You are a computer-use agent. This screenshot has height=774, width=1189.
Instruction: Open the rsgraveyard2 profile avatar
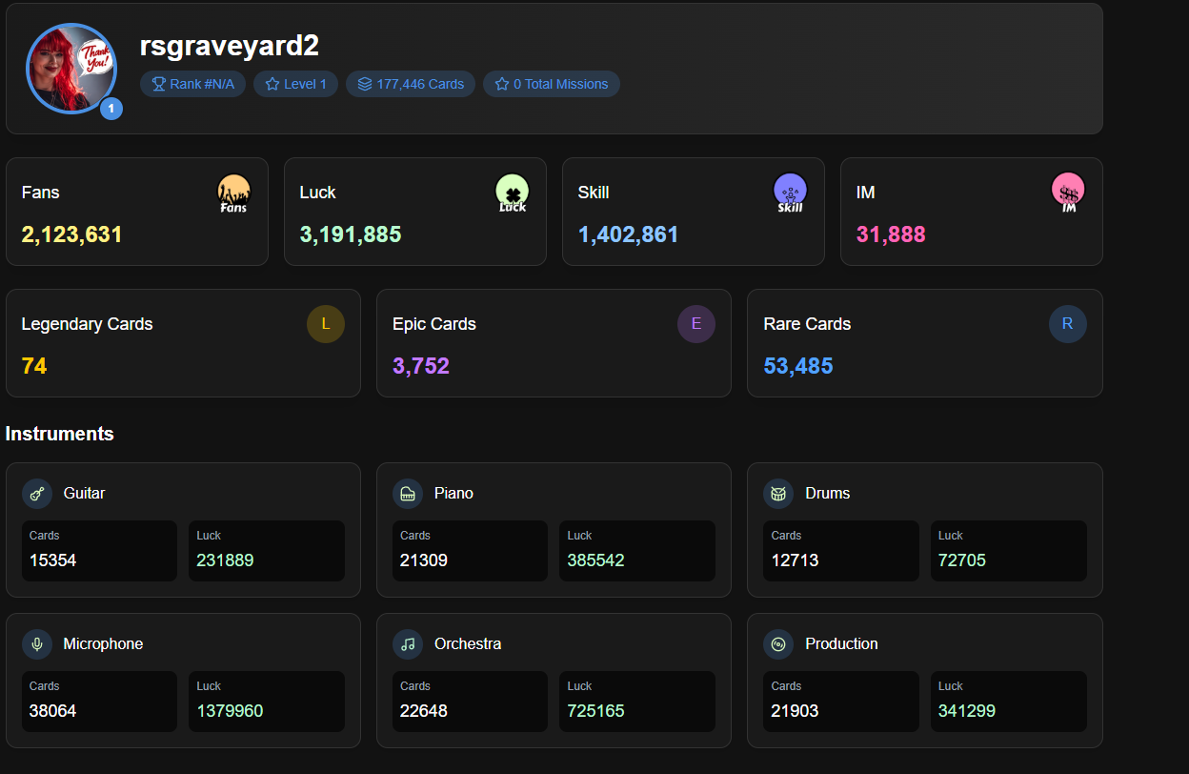(x=71, y=69)
